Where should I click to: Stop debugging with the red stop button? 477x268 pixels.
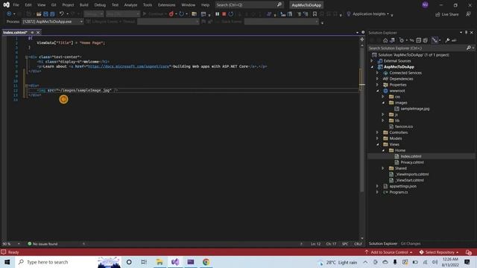[x=224, y=14]
